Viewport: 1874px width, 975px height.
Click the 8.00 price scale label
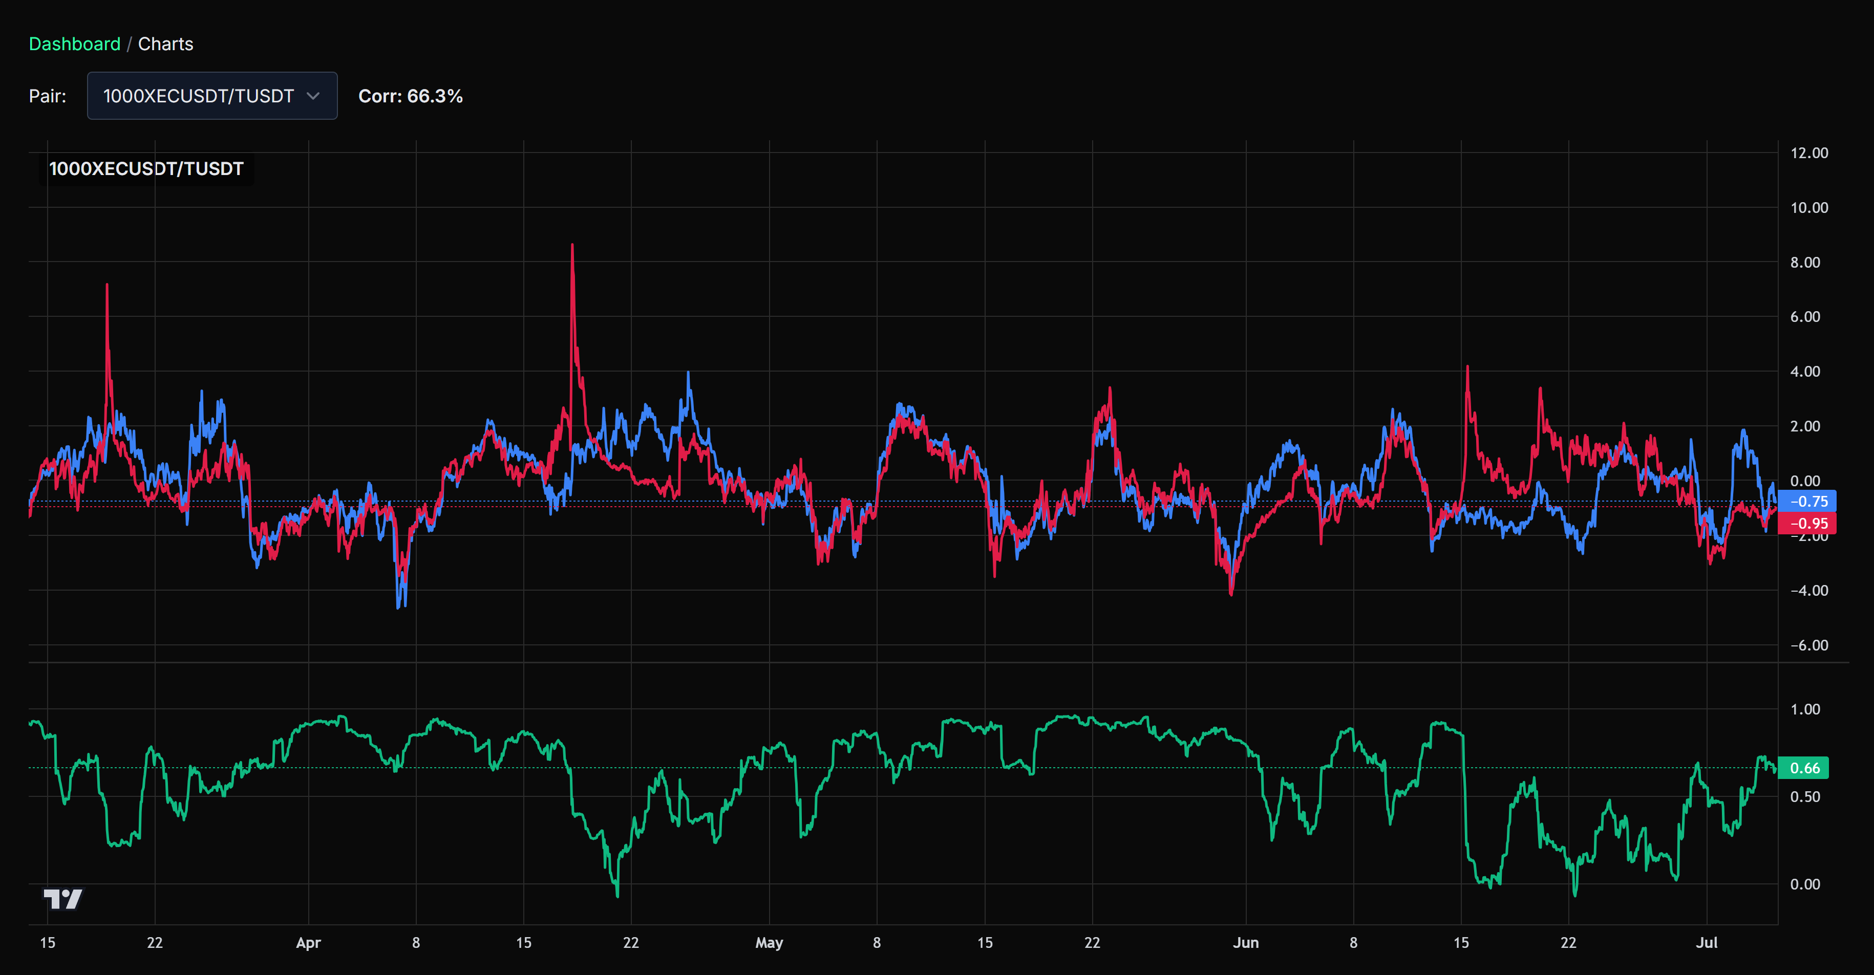1805,262
